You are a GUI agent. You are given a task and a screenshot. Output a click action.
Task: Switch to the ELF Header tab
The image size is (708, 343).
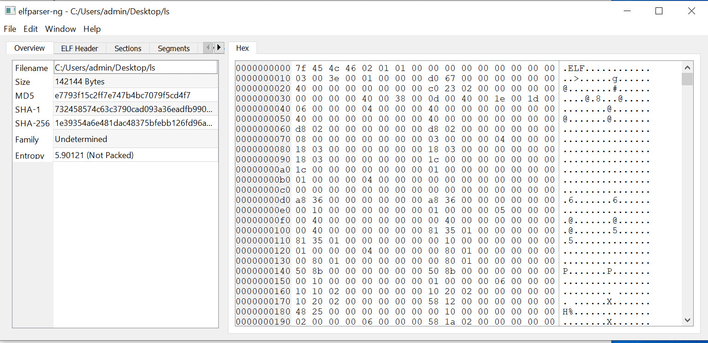[x=80, y=48]
